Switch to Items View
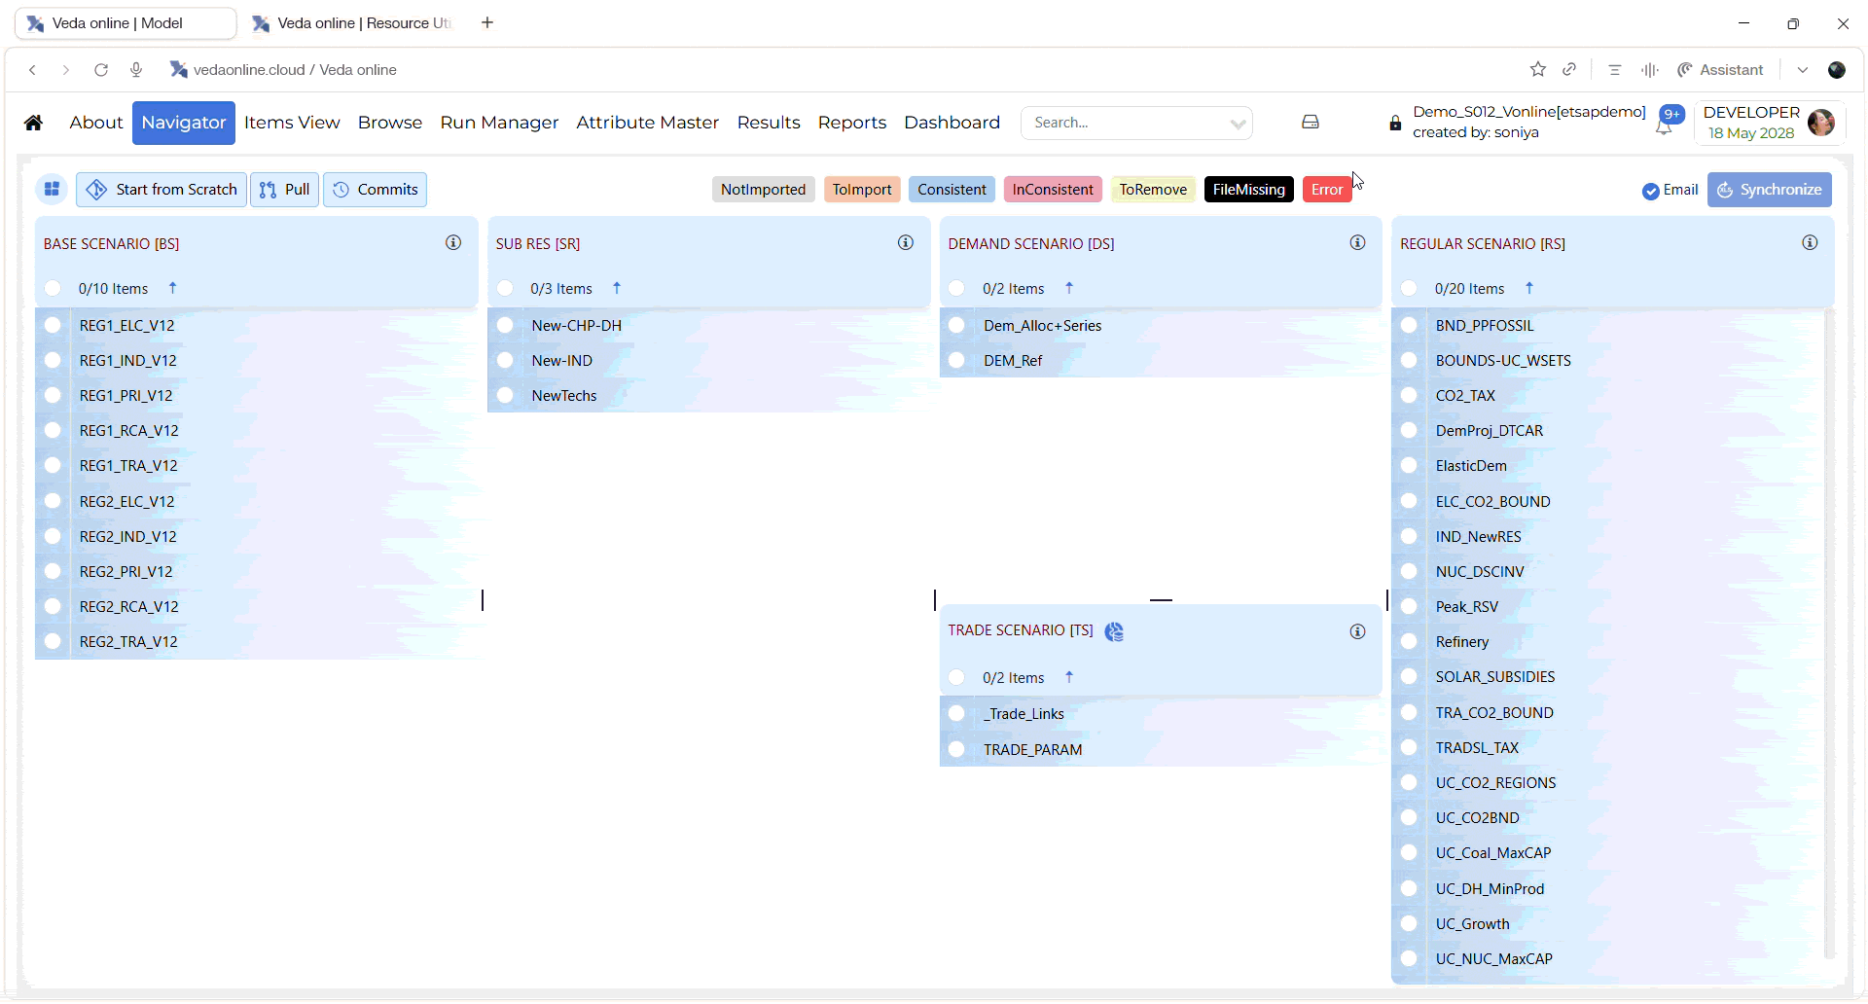This screenshot has height=1004, width=1868. point(292,123)
